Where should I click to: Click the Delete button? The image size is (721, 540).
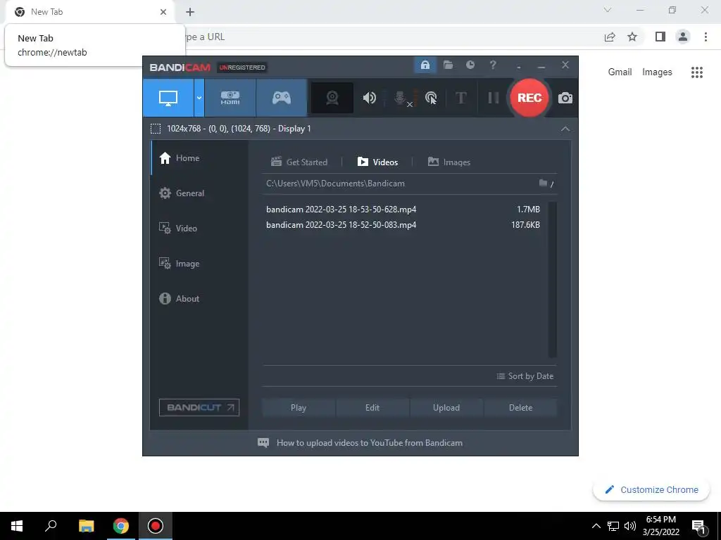(520, 408)
